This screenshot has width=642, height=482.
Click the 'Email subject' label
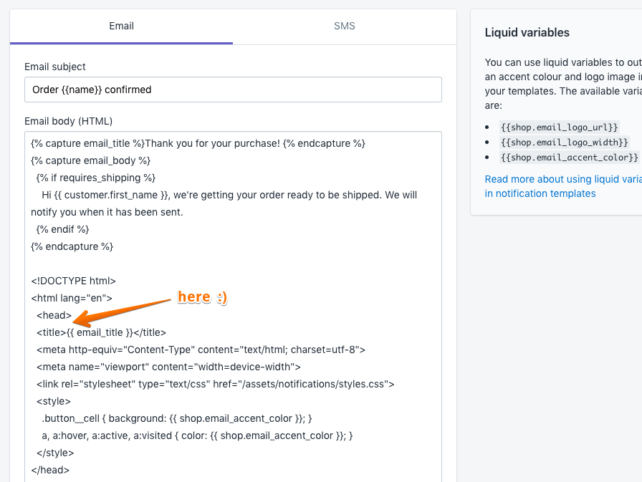[x=55, y=67]
